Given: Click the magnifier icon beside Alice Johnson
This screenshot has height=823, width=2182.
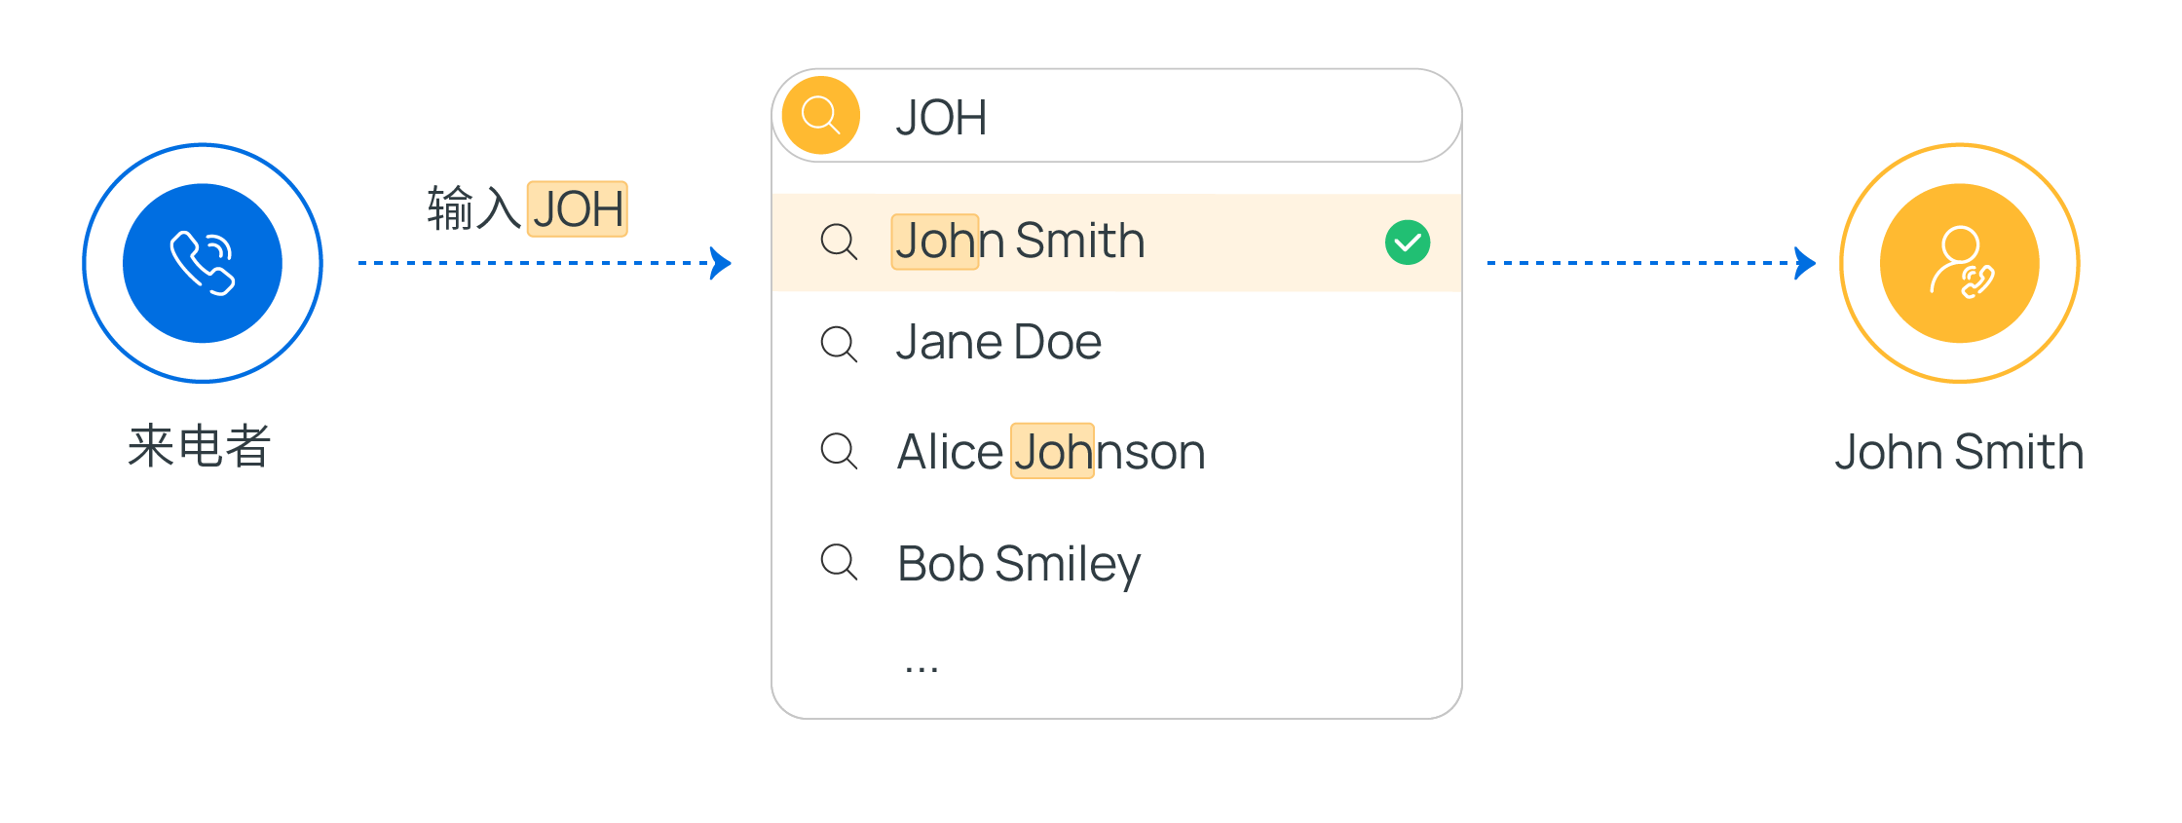Looking at the screenshot, I should (838, 451).
